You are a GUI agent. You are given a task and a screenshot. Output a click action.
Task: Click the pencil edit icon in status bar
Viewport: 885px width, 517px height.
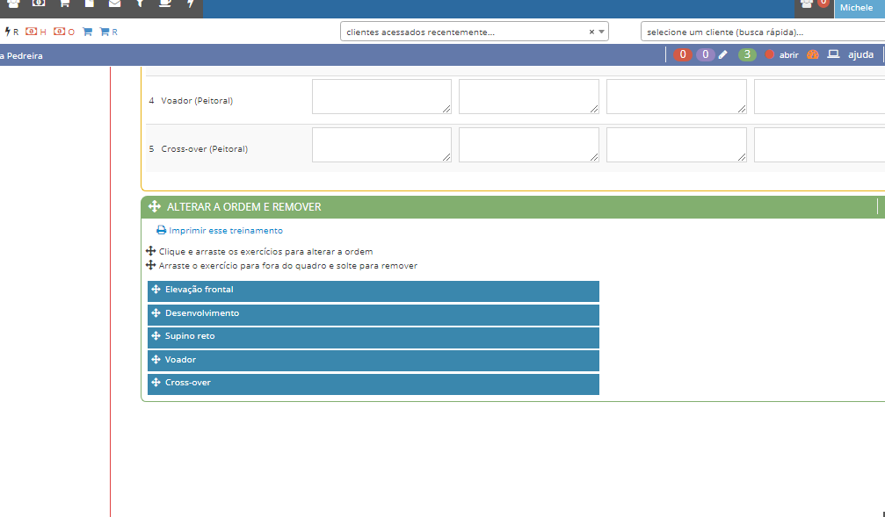(x=723, y=54)
